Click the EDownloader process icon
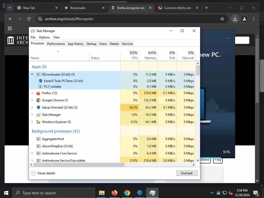Image resolution: width=264 pixels, height=198 pixels. coord(38,75)
